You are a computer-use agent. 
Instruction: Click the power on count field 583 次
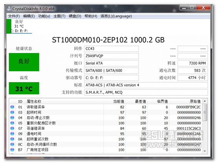(x=193, y=71)
